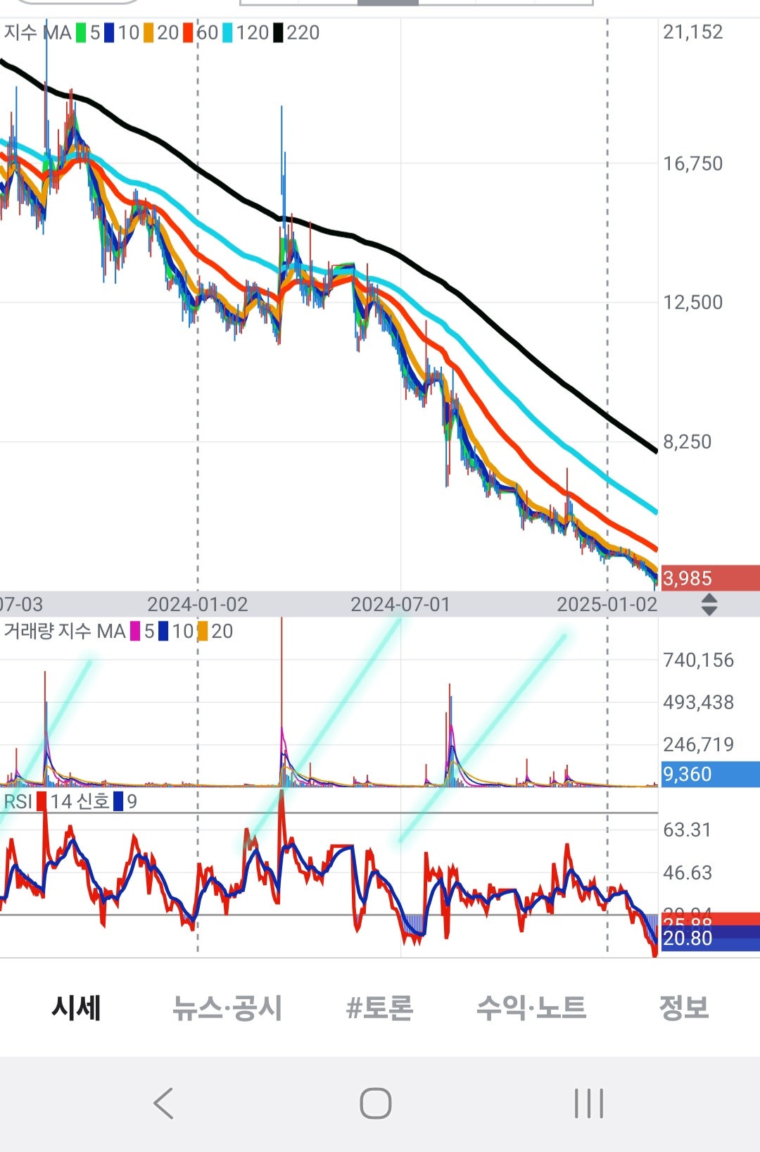Tap the Android home button icon
Viewport: 760px width, 1152px height.
pyautogui.click(x=376, y=1103)
